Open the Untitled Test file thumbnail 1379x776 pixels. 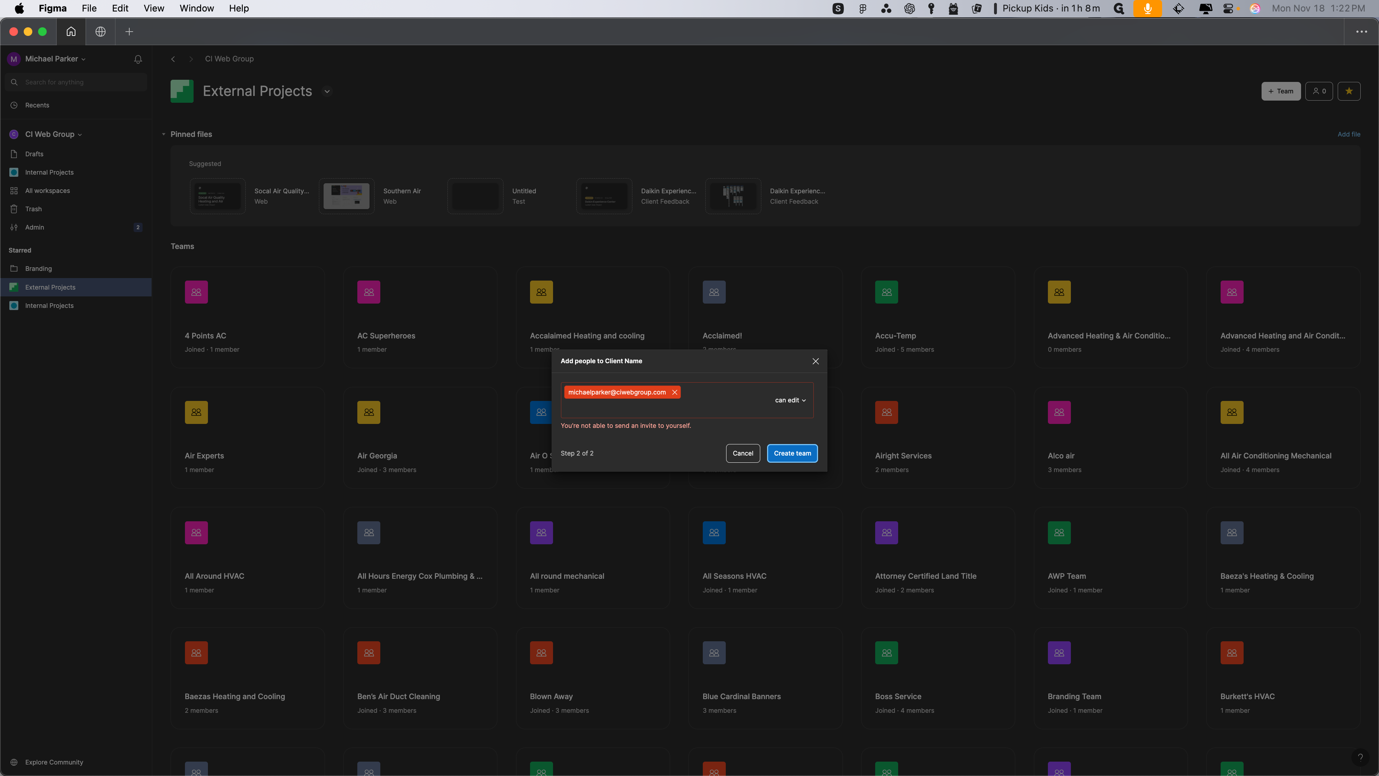pyautogui.click(x=475, y=196)
